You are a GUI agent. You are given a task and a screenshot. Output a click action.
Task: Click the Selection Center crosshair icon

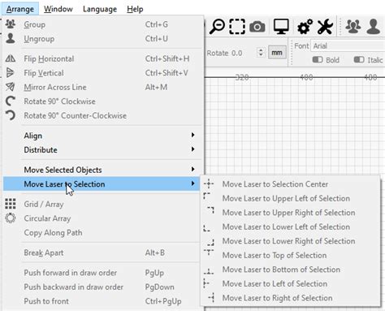(209, 184)
